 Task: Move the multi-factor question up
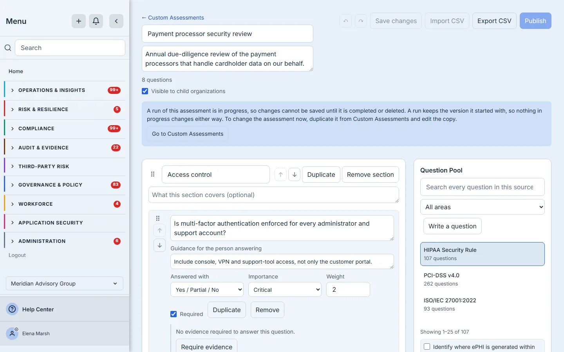point(160,230)
